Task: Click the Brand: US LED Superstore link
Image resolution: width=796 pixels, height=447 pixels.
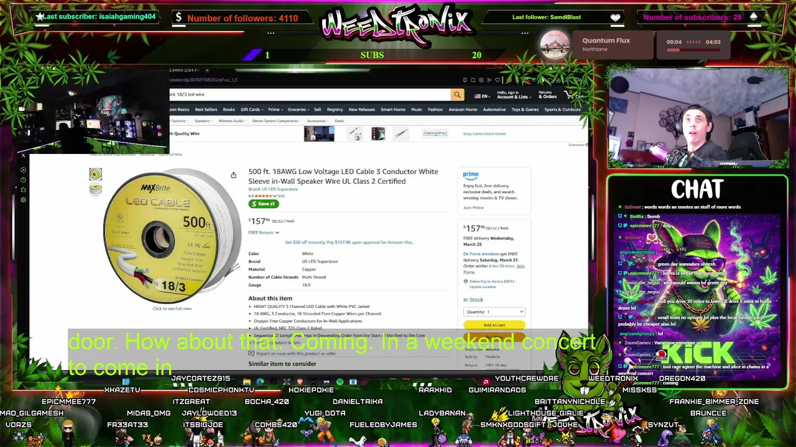Action: click(x=273, y=189)
